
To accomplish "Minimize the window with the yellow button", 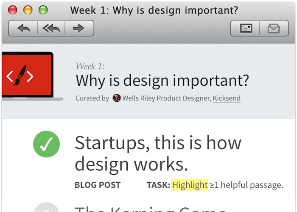I will click(x=28, y=10).
